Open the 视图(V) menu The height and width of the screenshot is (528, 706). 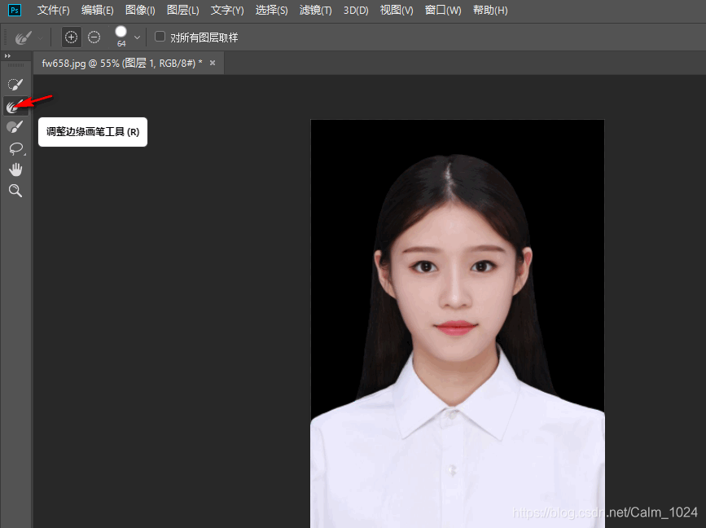click(397, 10)
